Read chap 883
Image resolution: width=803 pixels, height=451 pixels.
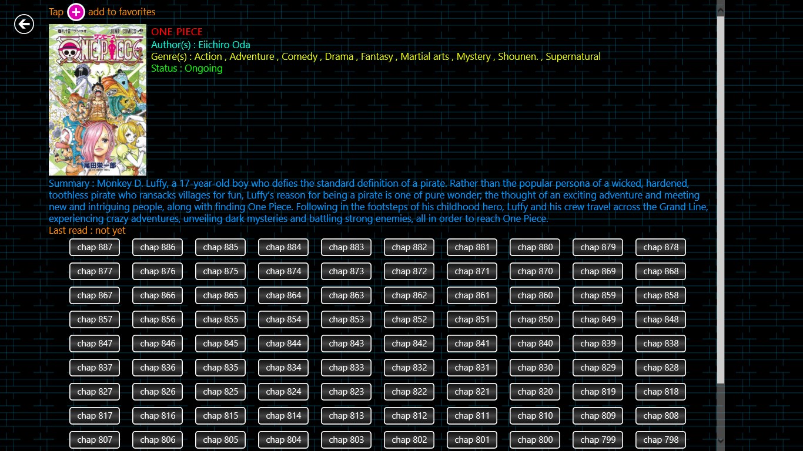(346, 247)
